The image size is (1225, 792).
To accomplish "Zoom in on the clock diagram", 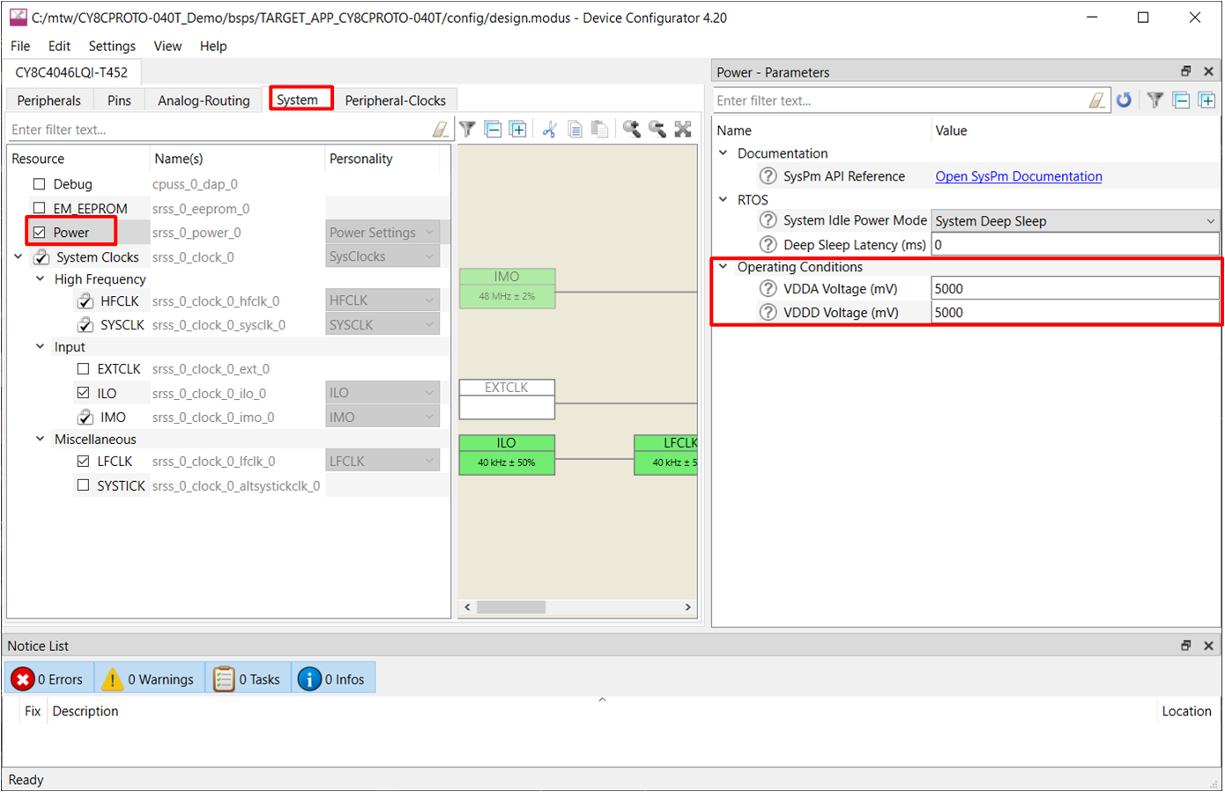I will 632,130.
